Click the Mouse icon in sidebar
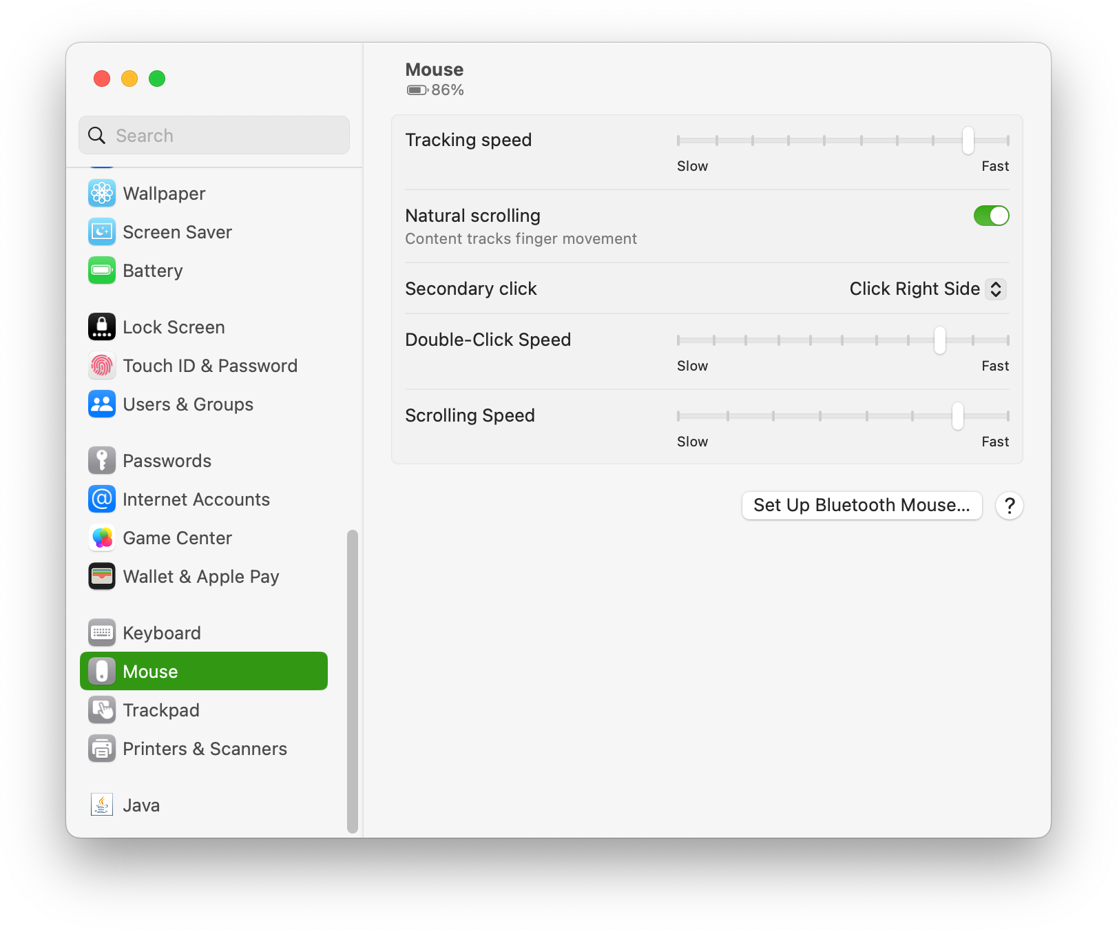The height and width of the screenshot is (930, 1117). 102,672
